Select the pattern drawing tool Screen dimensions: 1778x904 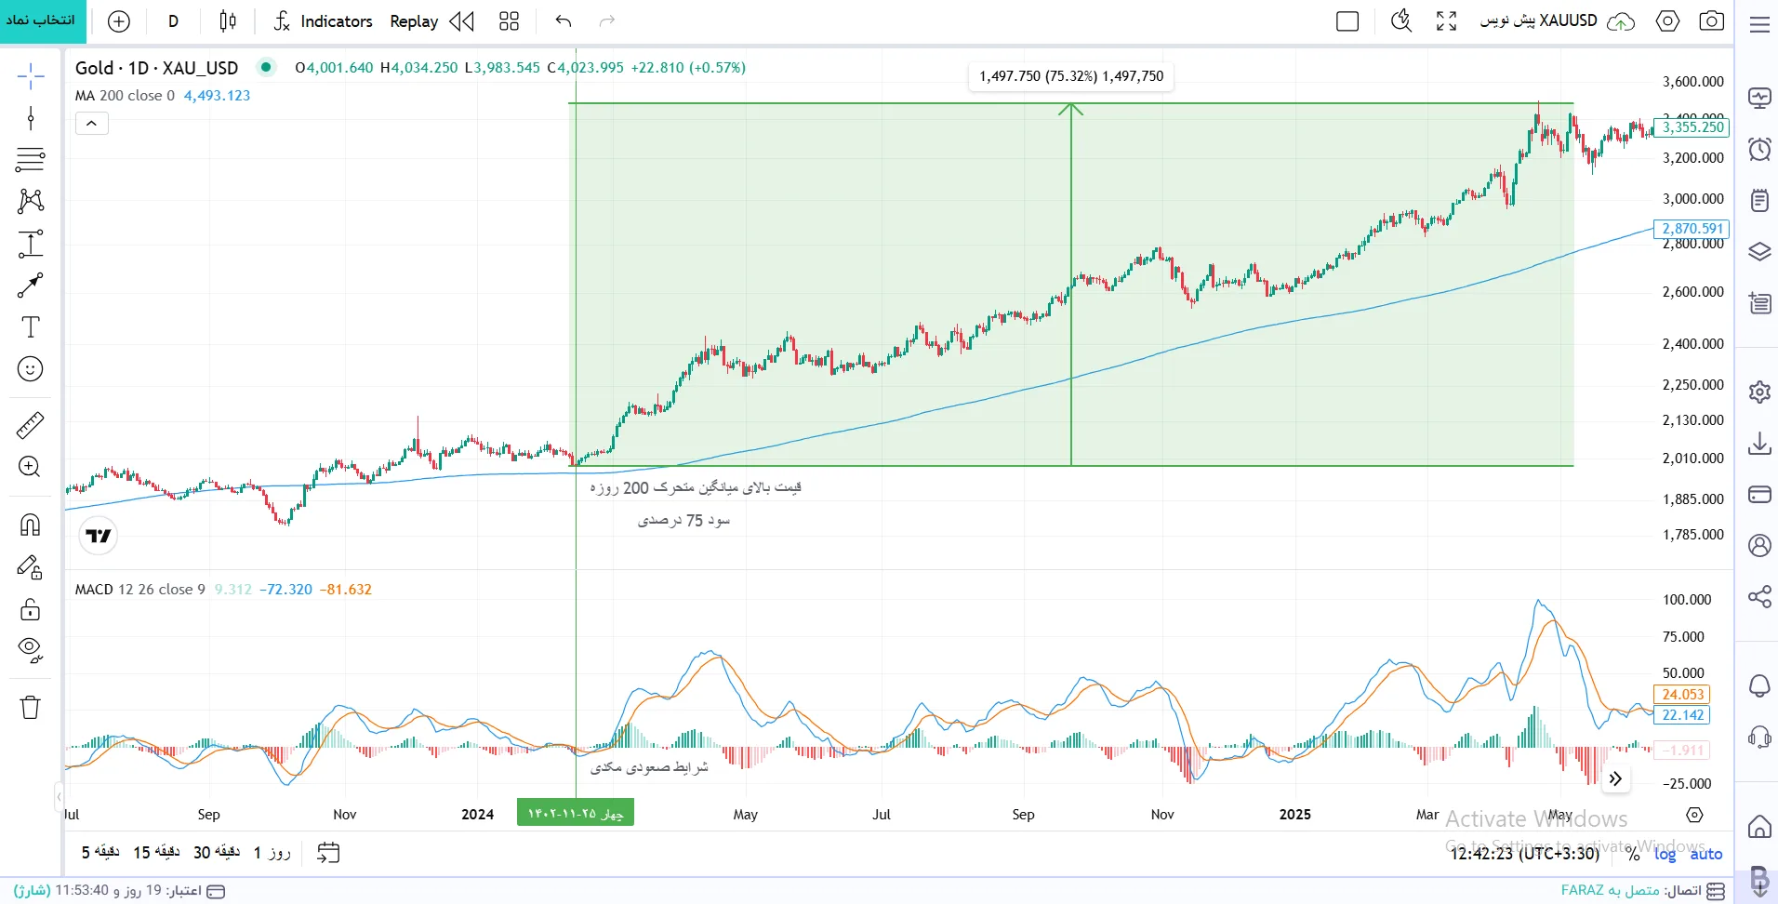point(31,201)
